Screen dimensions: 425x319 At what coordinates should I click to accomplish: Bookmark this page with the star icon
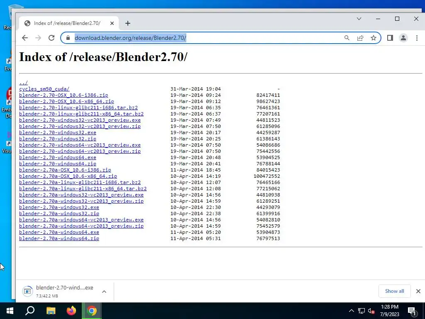[374, 38]
